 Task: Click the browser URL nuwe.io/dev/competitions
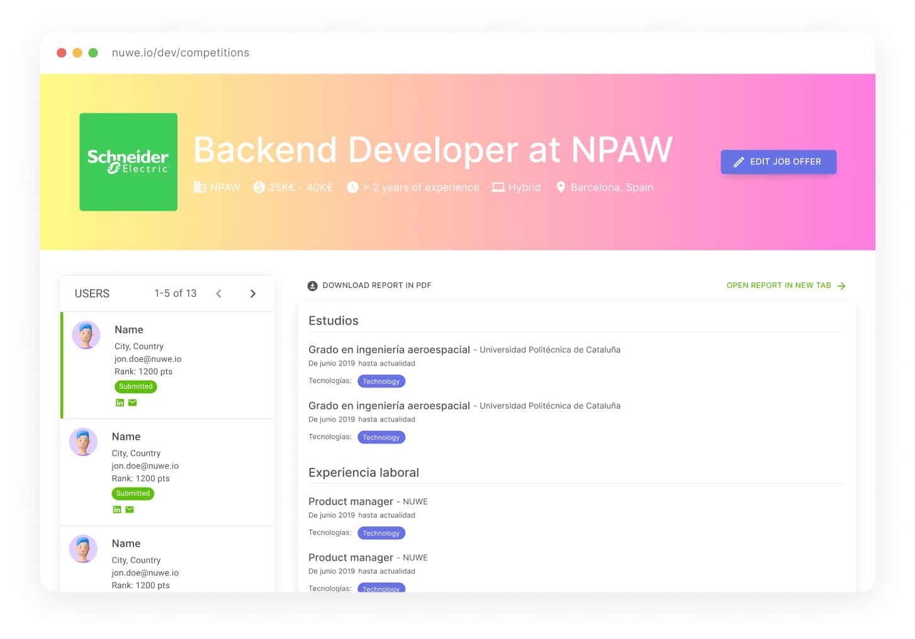click(x=181, y=53)
